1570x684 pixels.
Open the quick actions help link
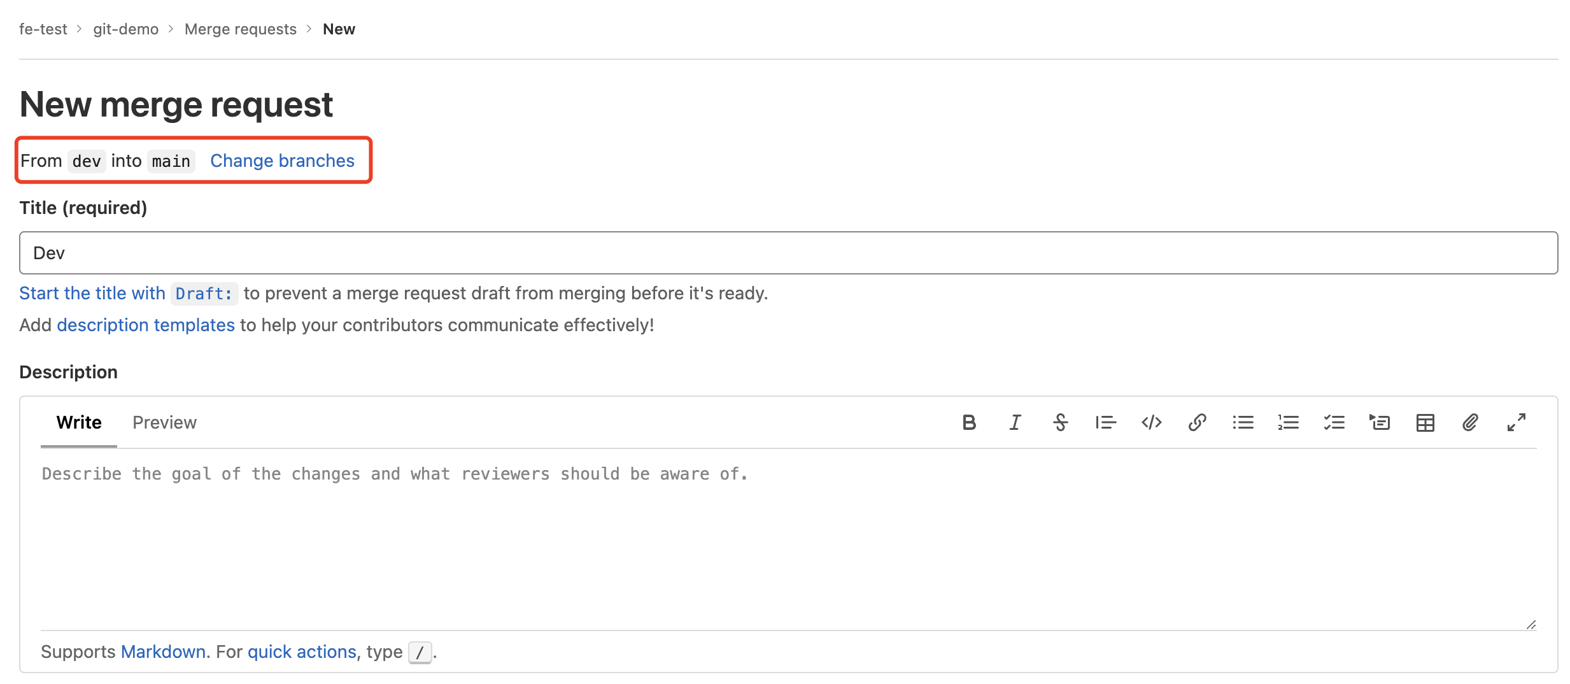(x=302, y=652)
